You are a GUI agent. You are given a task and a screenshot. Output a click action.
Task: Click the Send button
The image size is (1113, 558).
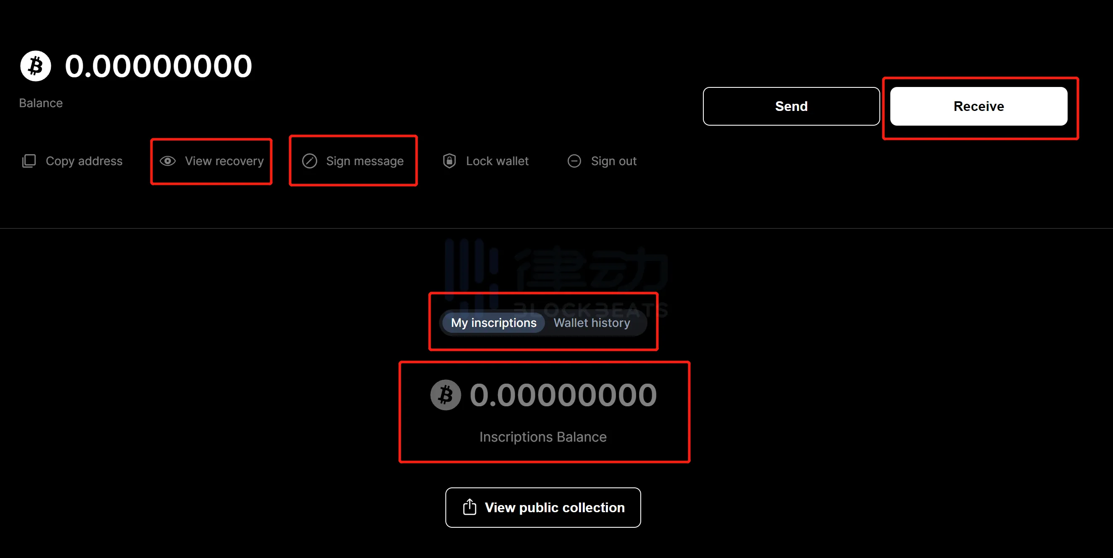792,106
